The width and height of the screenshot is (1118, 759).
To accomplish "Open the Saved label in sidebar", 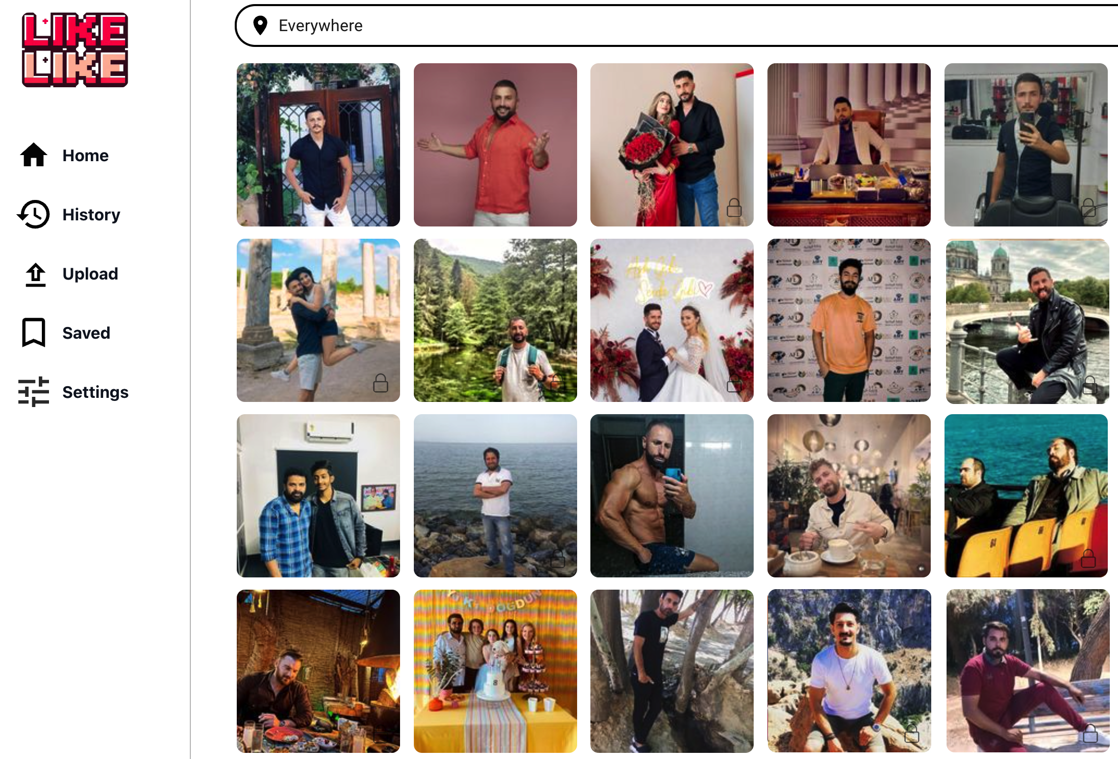I will coord(86,333).
